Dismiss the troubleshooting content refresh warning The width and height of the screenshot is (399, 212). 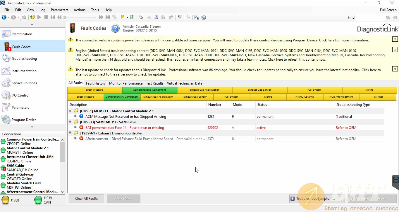click(395, 49)
